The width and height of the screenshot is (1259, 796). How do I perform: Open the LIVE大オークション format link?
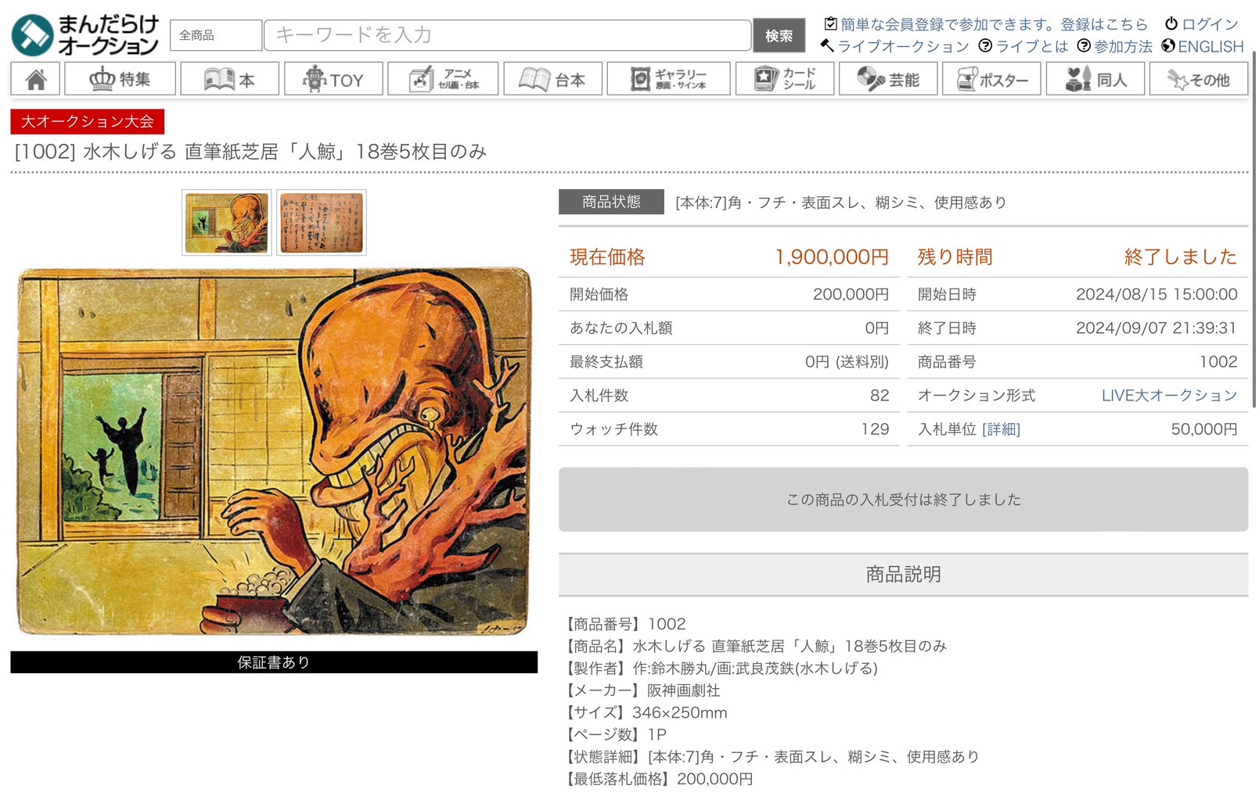pos(1169,396)
